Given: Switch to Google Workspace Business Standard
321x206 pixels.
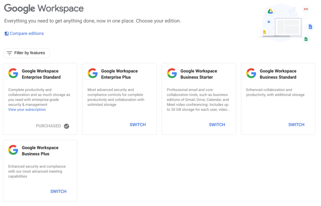Looking at the screenshot, I should [x=296, y=124].
